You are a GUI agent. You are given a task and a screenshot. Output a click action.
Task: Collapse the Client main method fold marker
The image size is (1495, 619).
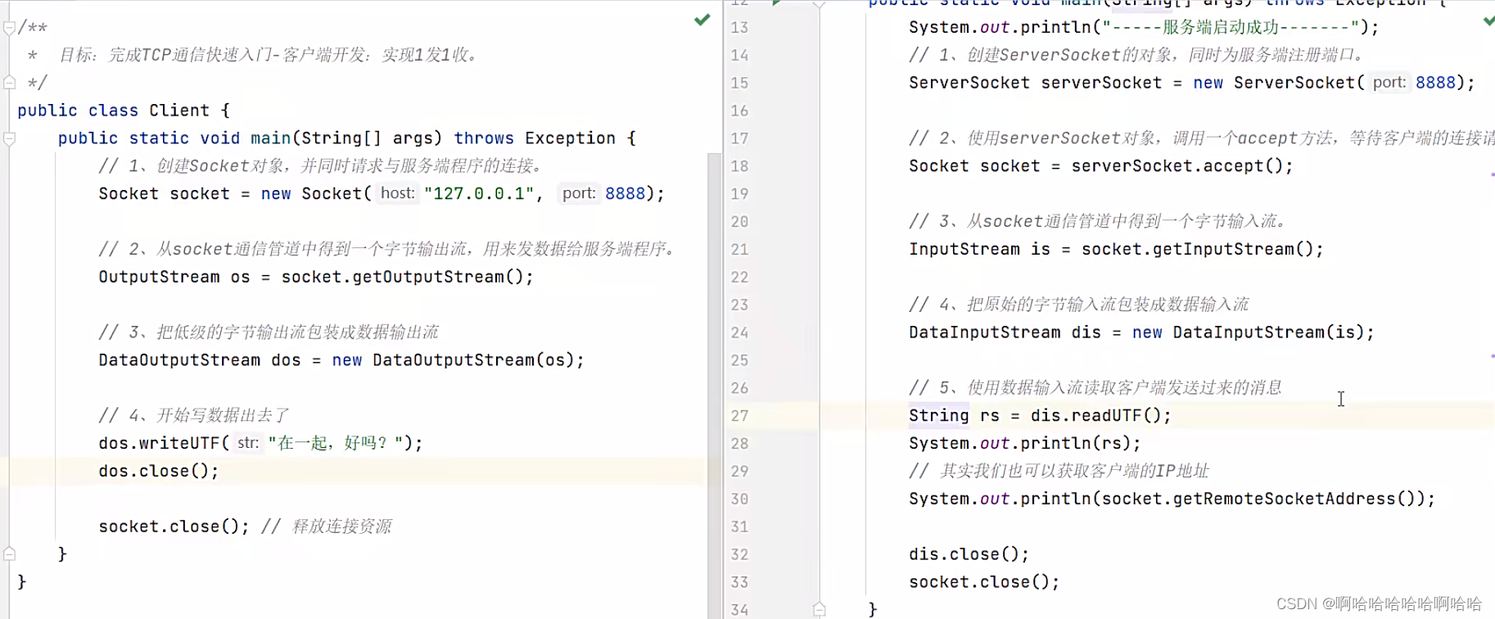click(x=9, y=138)
